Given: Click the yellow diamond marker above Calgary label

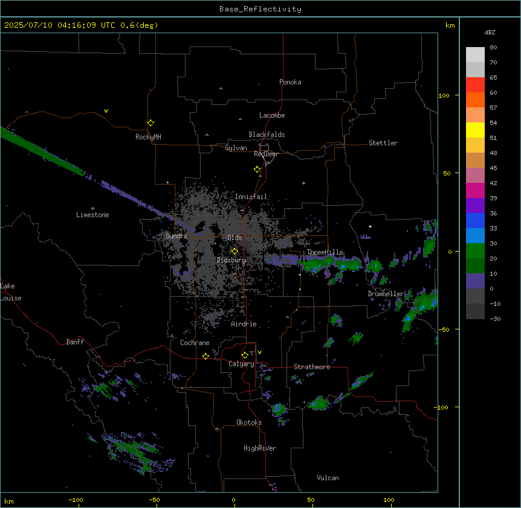Looking at the screenshot, I should 245,355.
